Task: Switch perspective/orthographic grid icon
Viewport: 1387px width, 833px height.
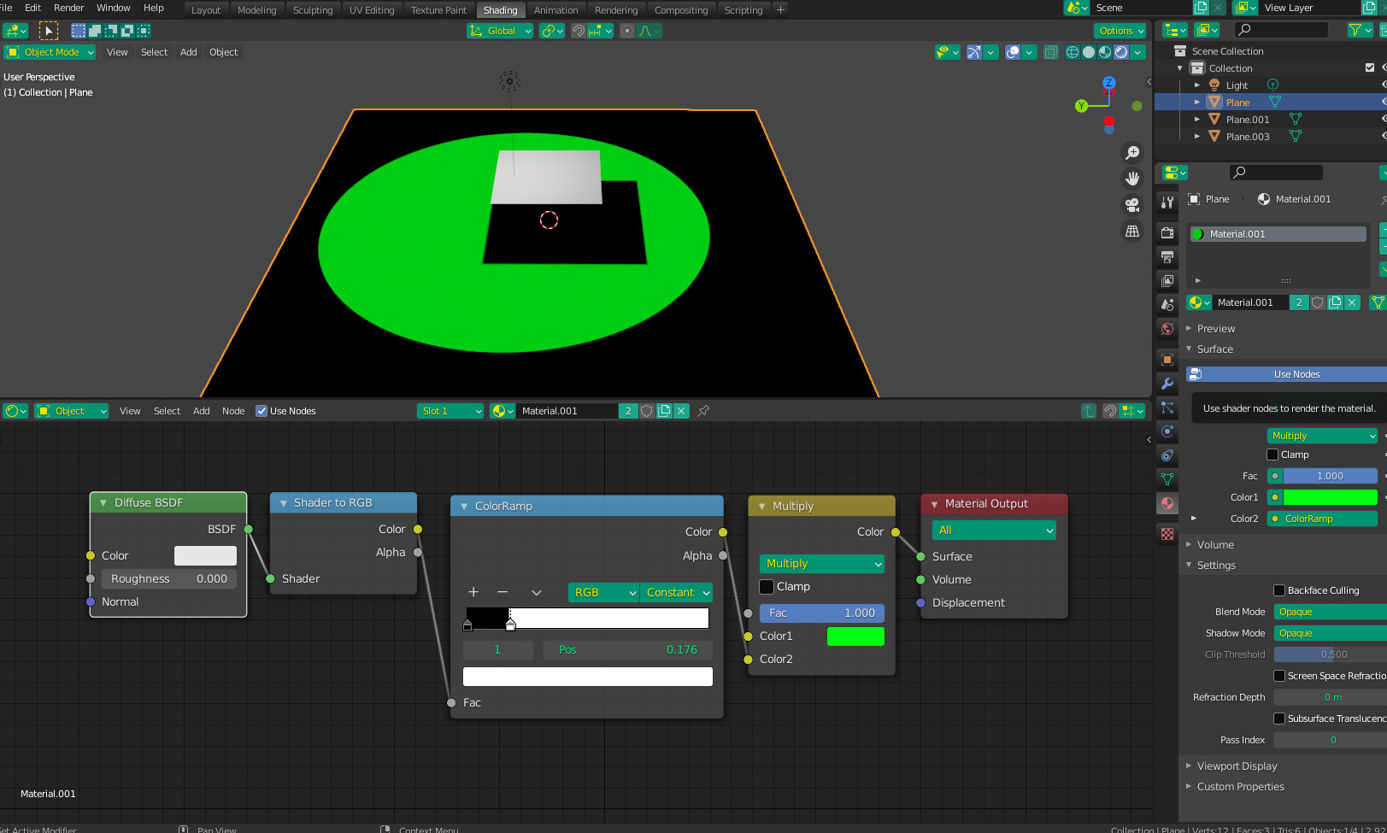Action: click(x=1132, y=232)
